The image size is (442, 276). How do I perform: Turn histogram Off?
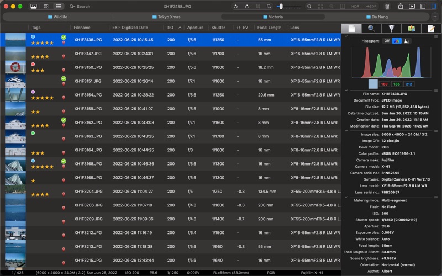click(x=387, y=41)
